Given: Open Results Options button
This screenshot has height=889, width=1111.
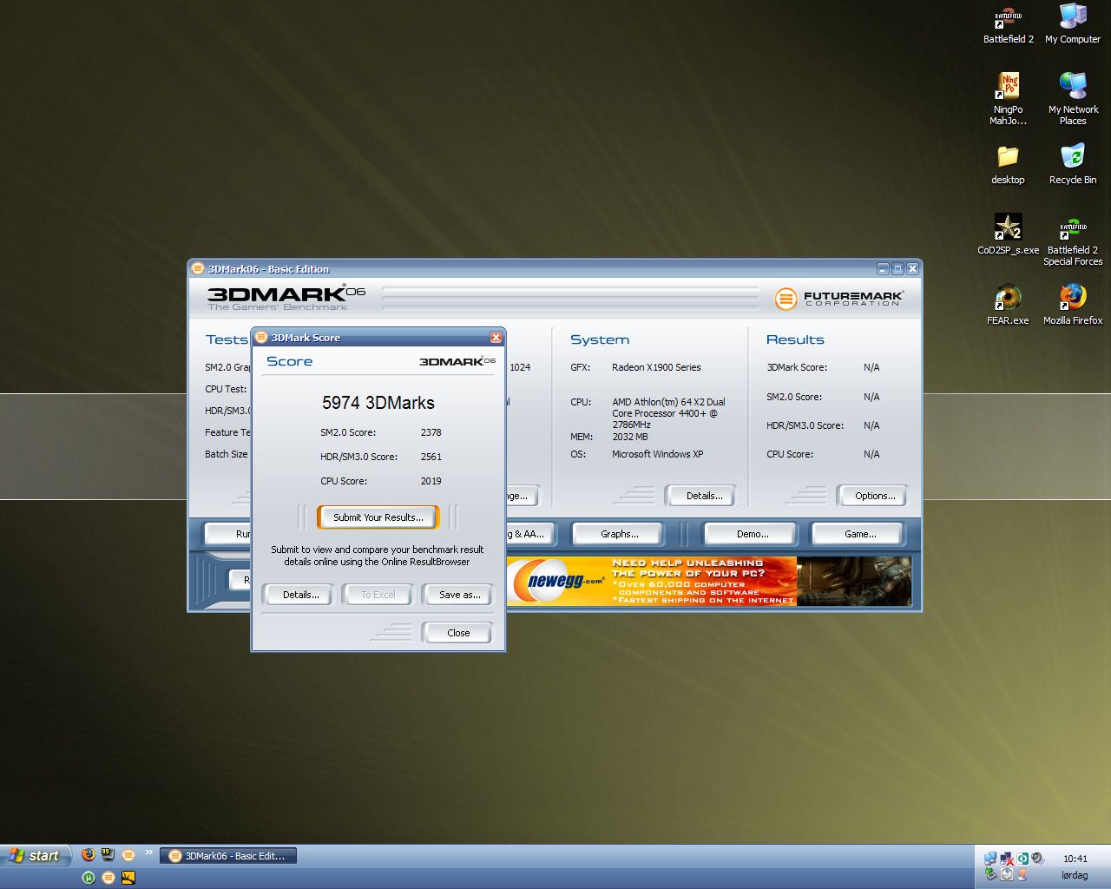Looking at the screenshot, I should pyautogui.click(x=874, y=496).
